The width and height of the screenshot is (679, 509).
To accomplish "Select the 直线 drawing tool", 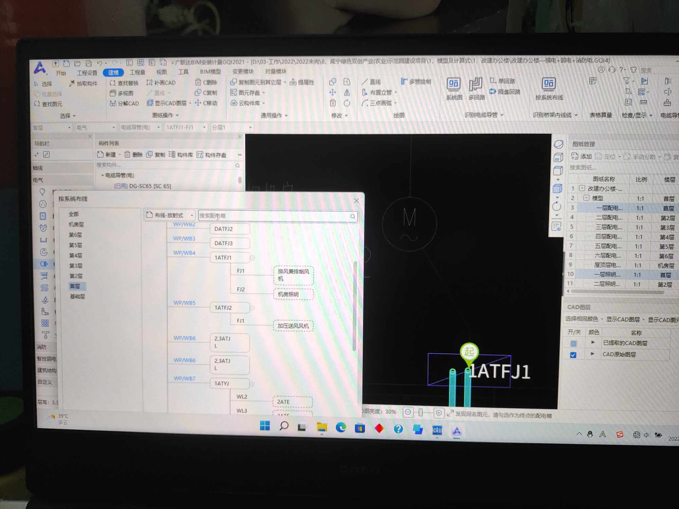I will pos(371,82).
